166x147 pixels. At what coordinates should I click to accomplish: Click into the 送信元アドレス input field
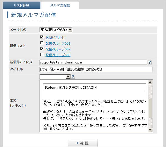point(93,62)
